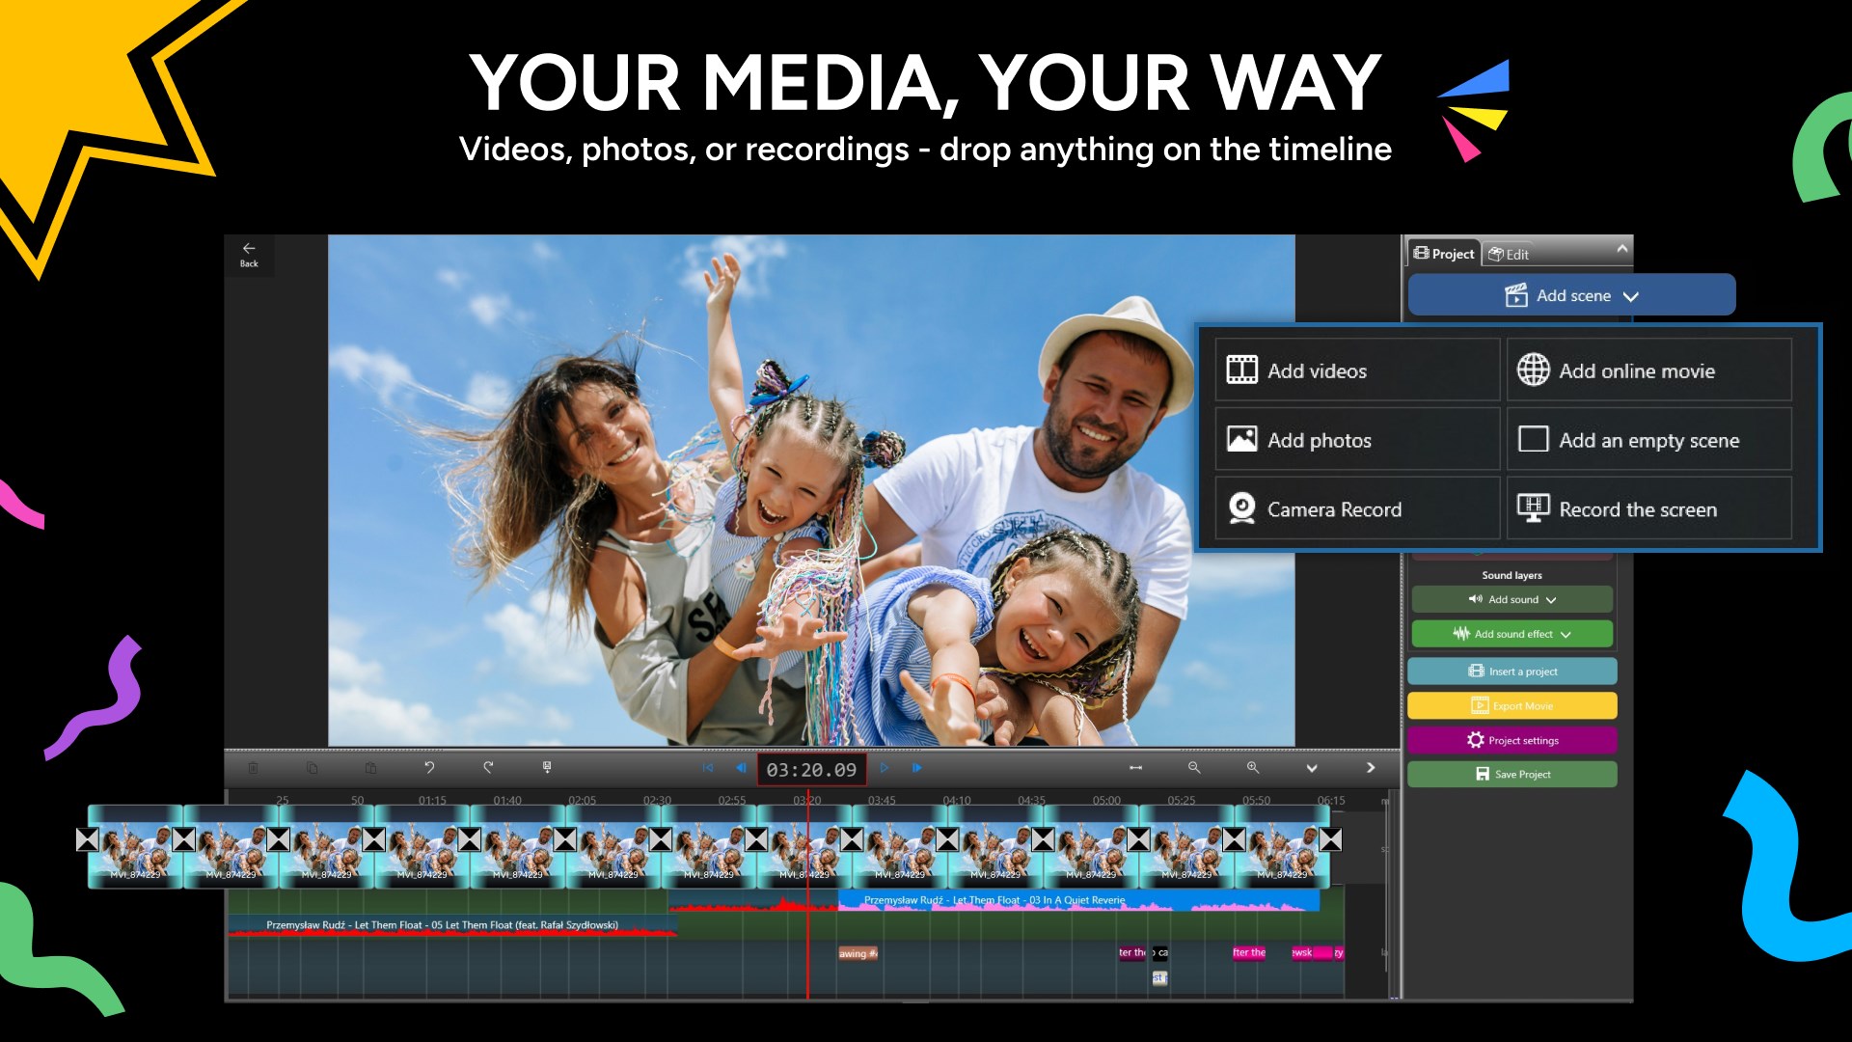Image resolution: width=1852 pixels, height=1042 pixels.
Task: Click the 03:45 mark on the timeline ruler
Action: click(882, 801)
